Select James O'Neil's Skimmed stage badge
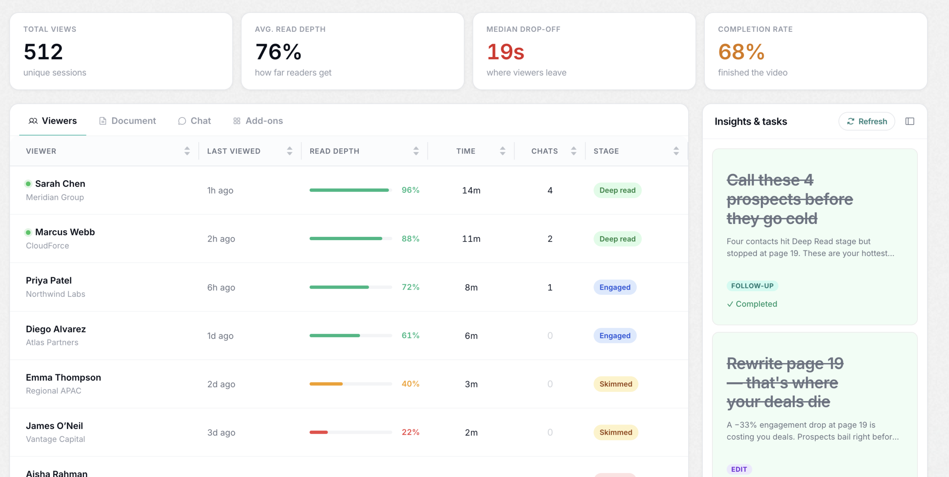 point(615,433)
